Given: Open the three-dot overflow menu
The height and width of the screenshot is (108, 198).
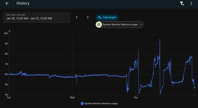Looking at the screenshot, I should (x=191, y=3).
